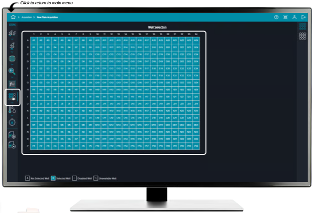
Task: Open the temperature and humidity step icon
Action: [12, 110]
